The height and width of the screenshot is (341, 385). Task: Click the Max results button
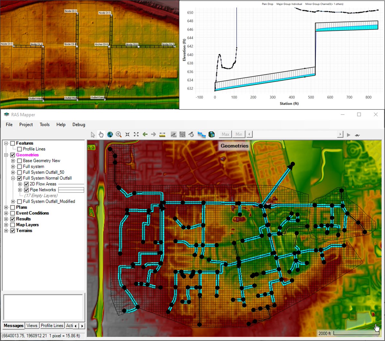226,134
